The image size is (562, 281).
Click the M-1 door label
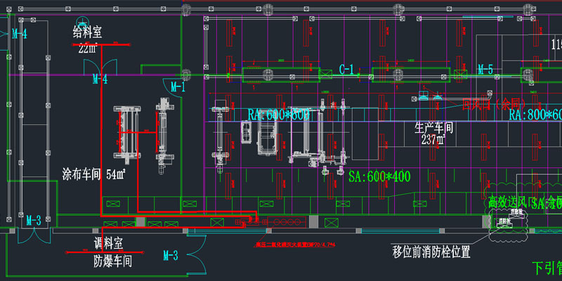(178, 87)
